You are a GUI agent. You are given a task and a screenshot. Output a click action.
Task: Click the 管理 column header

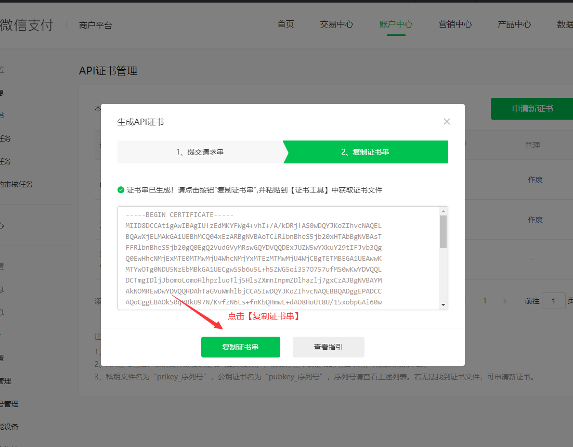coord(532,145)
